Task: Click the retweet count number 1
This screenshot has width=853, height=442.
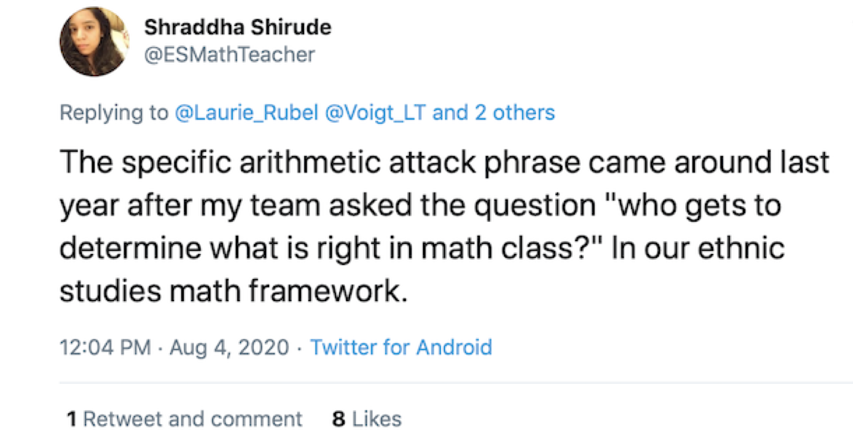Action: tap(71, 419)
